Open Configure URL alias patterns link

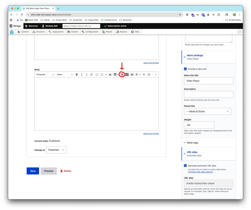[x=201, y=172]
